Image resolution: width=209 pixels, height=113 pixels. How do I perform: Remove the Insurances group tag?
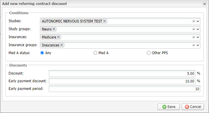pyautogui.click(x=62, y=45)
